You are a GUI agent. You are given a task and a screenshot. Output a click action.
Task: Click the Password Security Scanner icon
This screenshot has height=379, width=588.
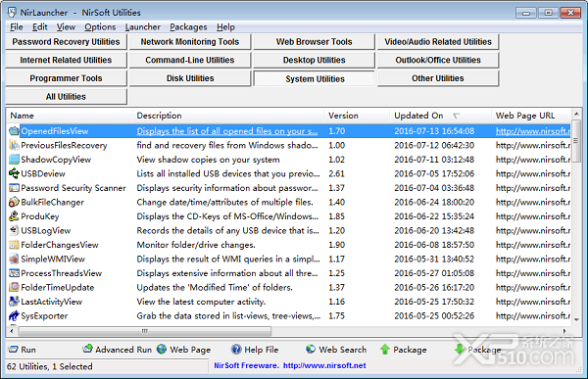(x=14, y=188)
